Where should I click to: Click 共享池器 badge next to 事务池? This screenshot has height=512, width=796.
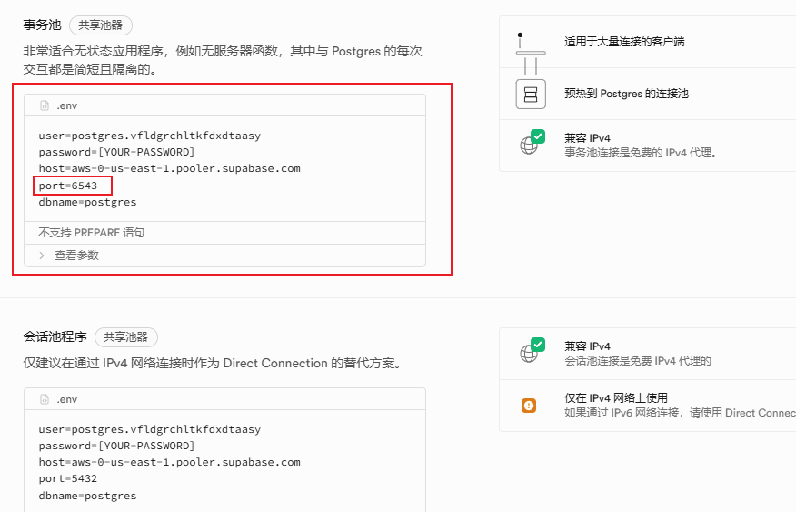coord(101,25)
